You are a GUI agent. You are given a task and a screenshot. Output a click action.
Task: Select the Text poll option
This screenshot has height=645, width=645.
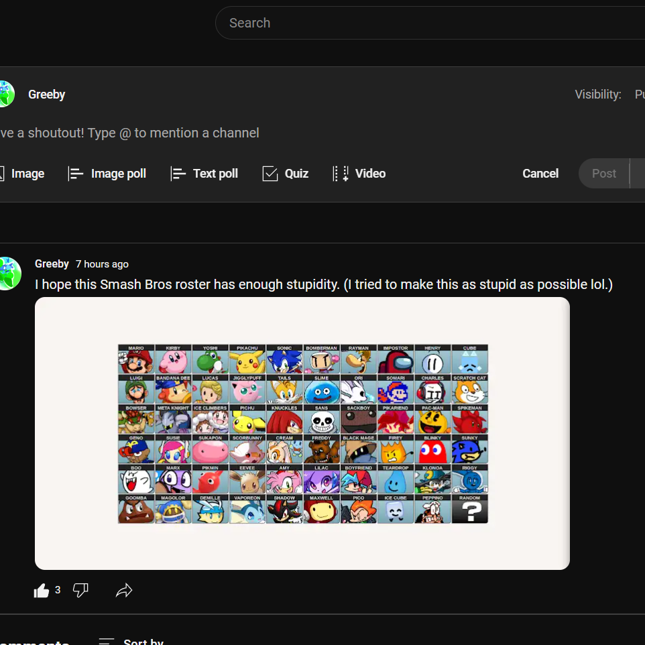coord(204,174)
